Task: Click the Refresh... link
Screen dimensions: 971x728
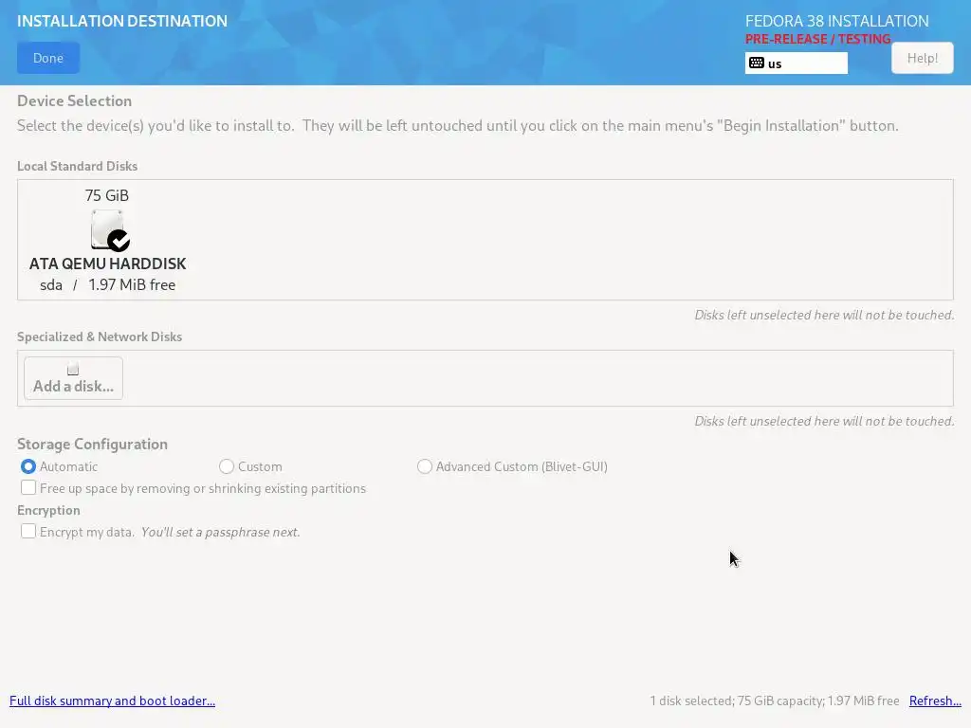Action: pos(935,701)
